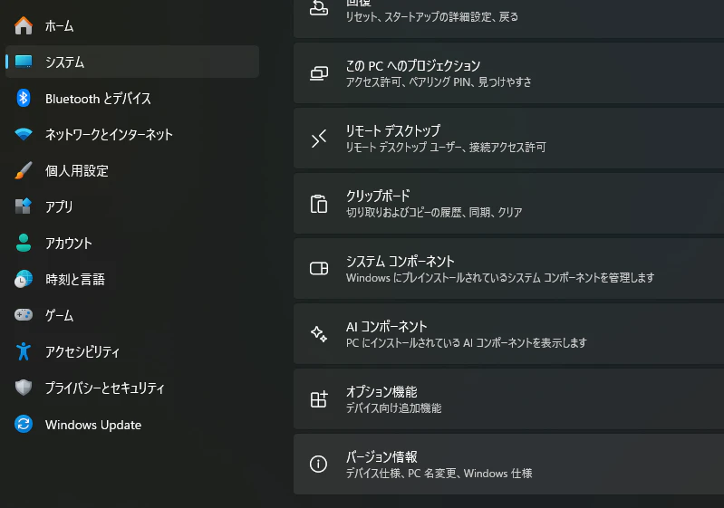Open リモート デスクトップ settings
This screenshot has height=508, width=724.
pyautogui.click(x=509, y=139)
